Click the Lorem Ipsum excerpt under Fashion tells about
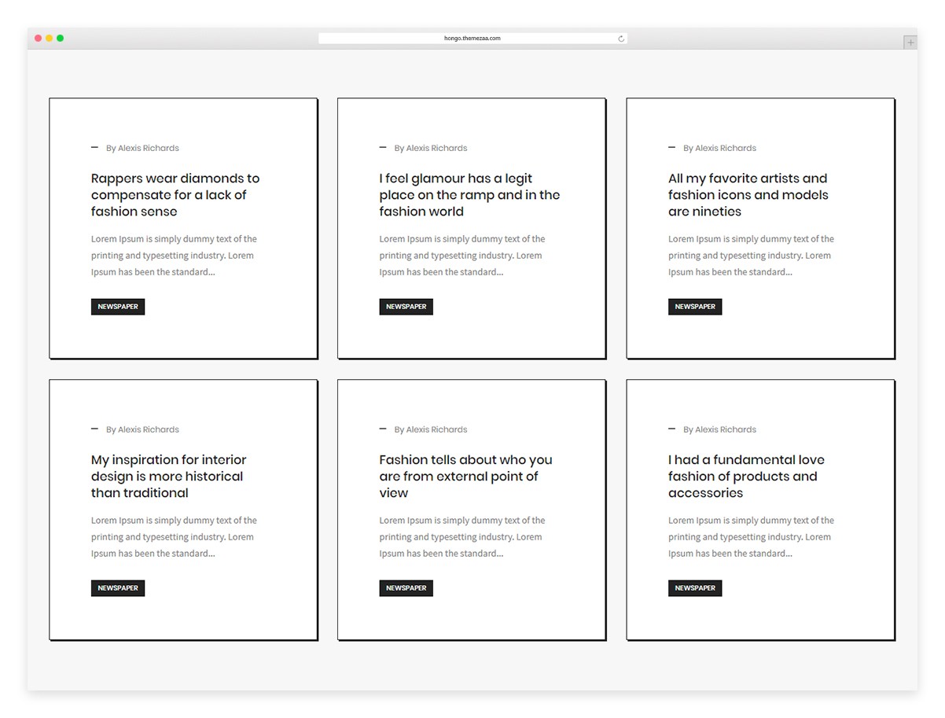 tap(462, 537)
